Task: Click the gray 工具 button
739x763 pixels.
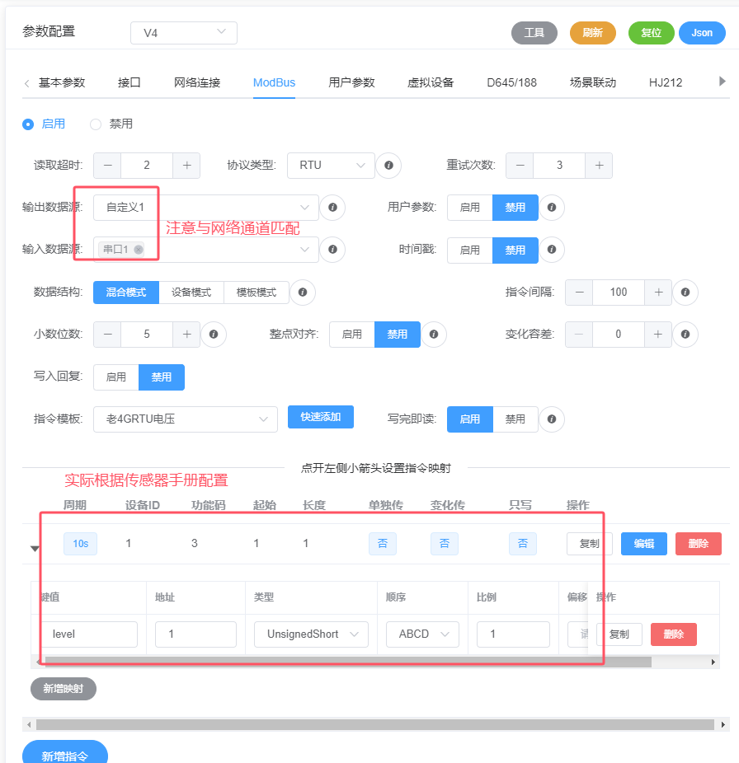Action: (x=534, y=33)
